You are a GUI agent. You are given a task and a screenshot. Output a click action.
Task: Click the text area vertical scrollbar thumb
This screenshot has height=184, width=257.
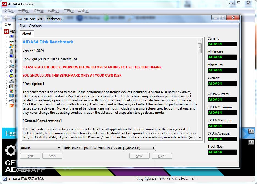(x=200, y=48)
